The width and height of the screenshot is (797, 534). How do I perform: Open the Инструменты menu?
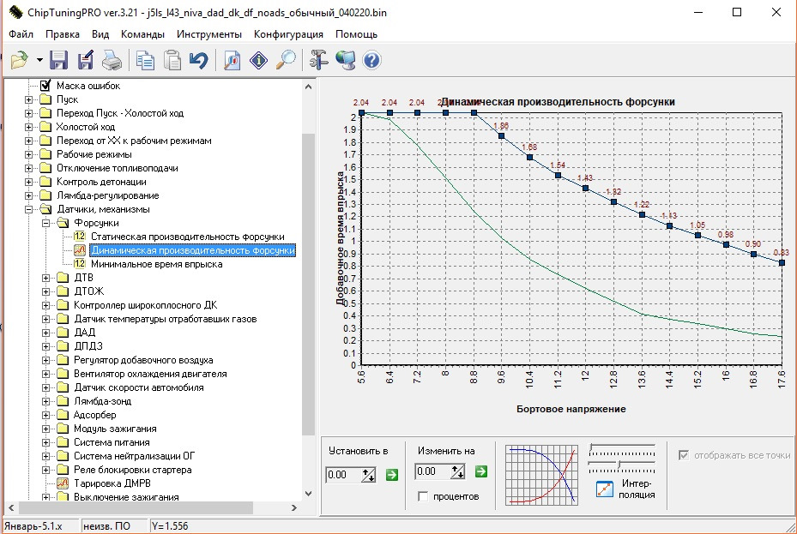209,34
